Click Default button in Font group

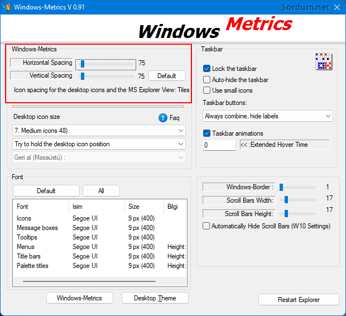coord(46,191)
